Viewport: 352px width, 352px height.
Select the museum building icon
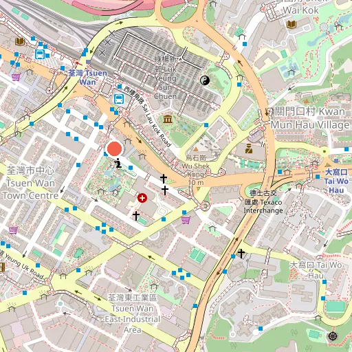point(168,119)
